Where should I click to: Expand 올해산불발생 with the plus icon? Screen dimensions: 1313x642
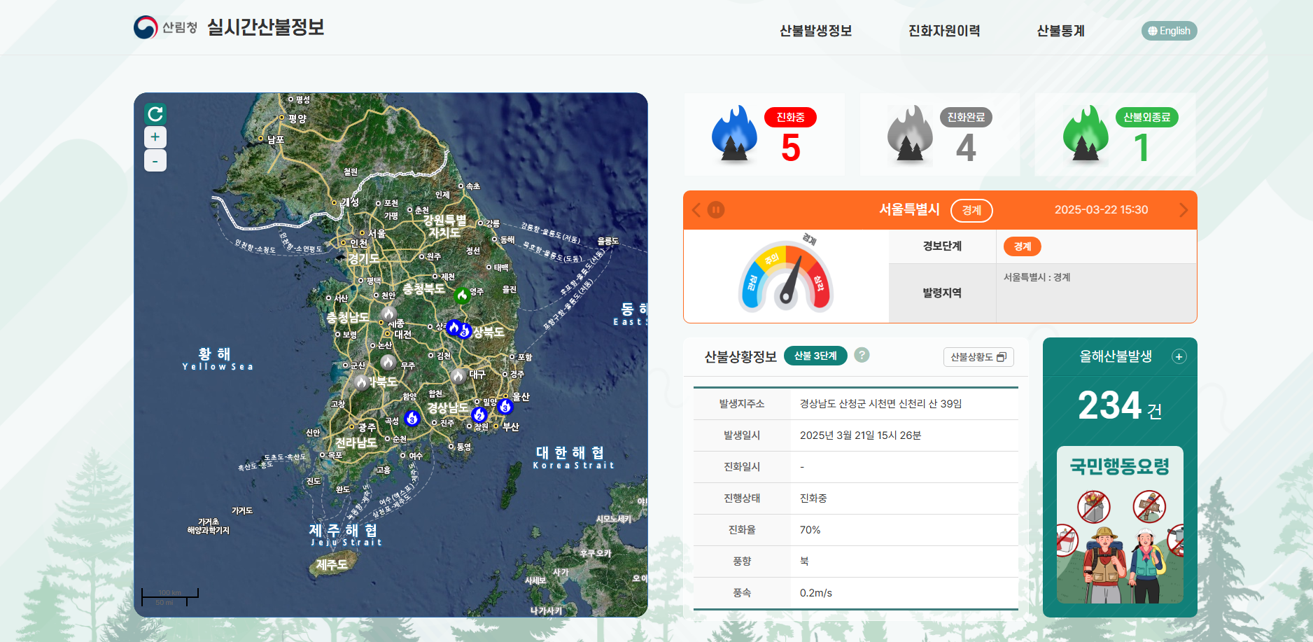[1179, 356]
